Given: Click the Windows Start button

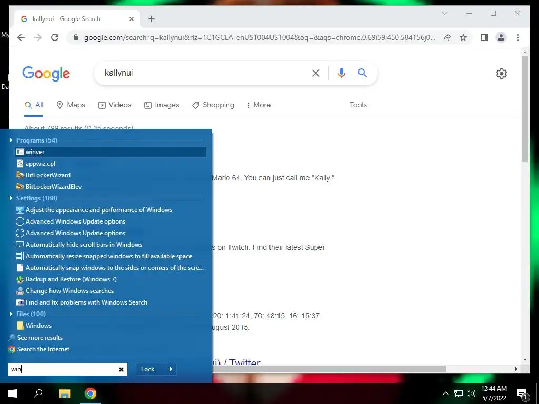Looking at the screenshot, I should pos(13,393).
